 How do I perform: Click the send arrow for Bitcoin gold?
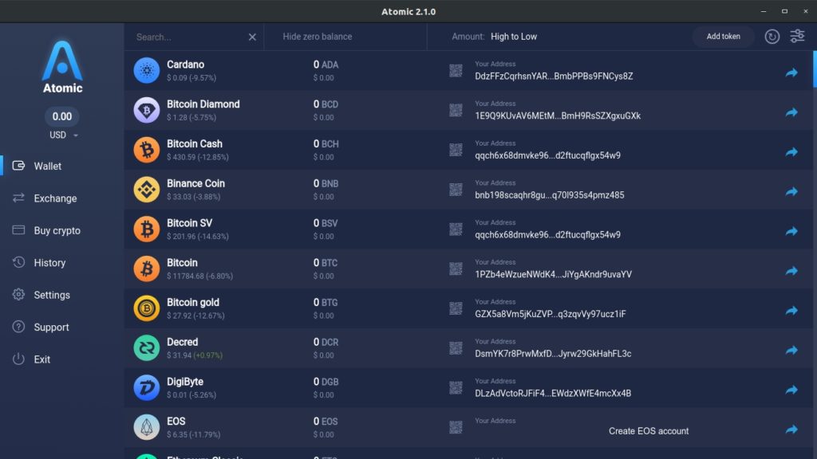pos(791,311)
